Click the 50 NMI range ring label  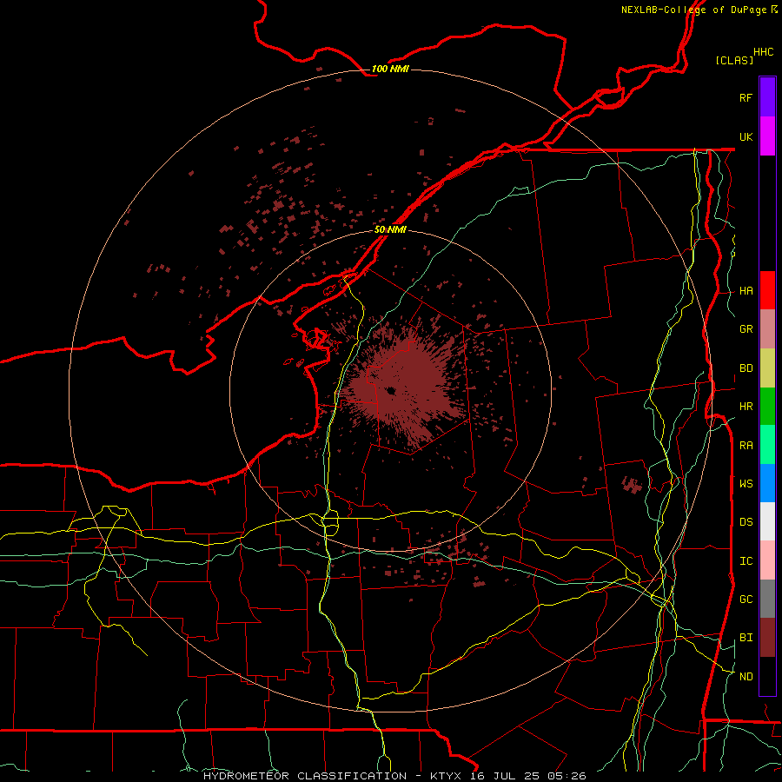pos(390,229)
